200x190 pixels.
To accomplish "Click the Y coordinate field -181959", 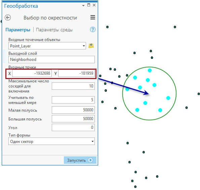I will coord(76,73).
